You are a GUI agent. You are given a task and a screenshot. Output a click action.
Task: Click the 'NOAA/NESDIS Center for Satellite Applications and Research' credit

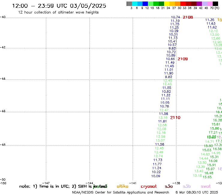pyautogui.click(x=121, y=193)
